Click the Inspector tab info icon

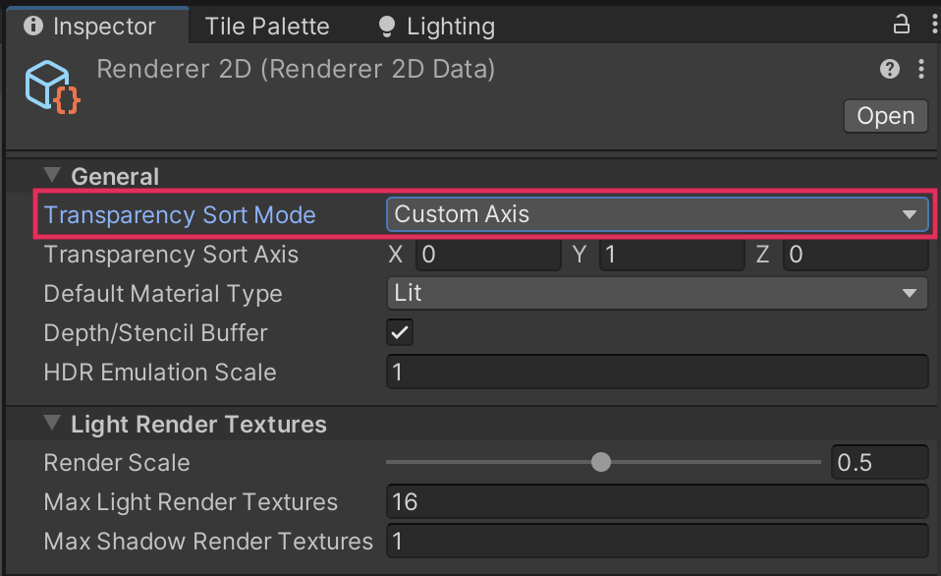(34, 27)
